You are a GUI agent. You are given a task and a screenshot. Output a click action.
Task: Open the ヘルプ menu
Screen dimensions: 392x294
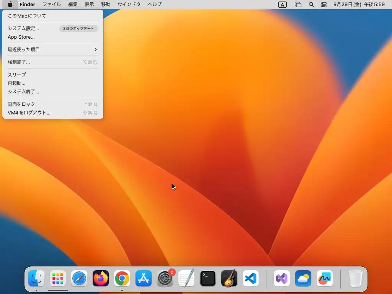point(155,4)
